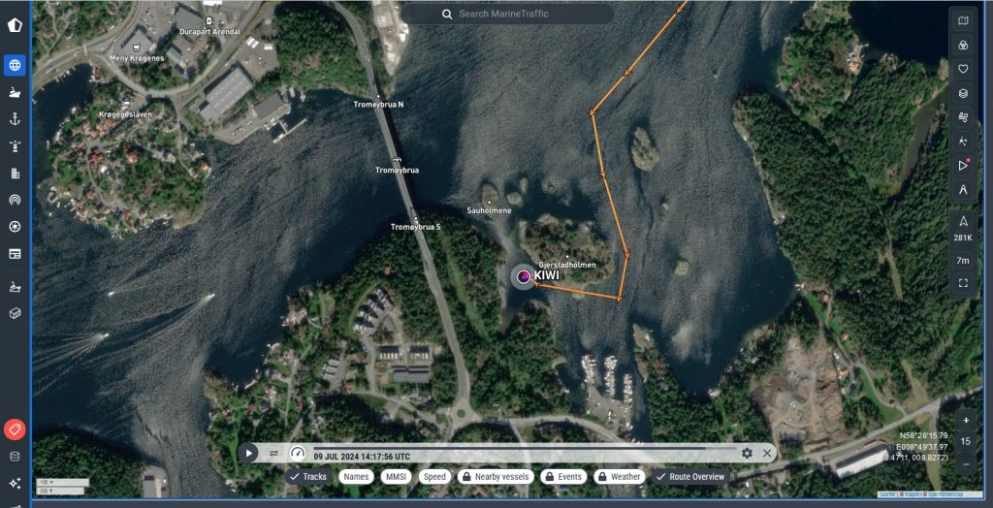Open playback settings gear icon
This screenshot has height=508, width=993.
[x=747, y=453]
